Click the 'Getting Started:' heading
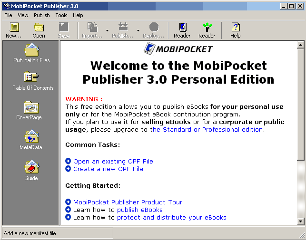The height and width of the screenshot is (240, 306). 93,185
